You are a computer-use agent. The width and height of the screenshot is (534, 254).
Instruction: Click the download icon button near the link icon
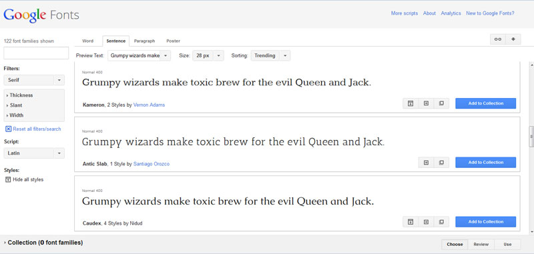(513, 39)
